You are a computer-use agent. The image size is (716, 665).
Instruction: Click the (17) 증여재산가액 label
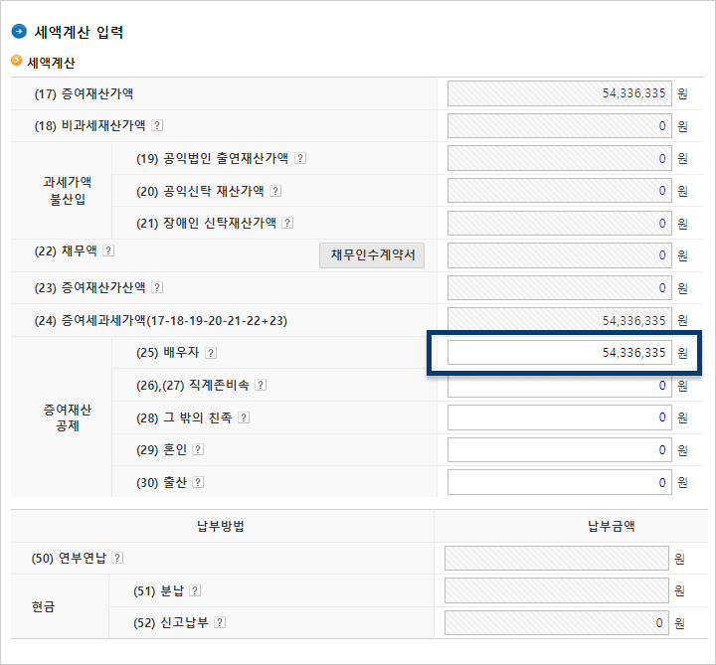click(84, 93)
